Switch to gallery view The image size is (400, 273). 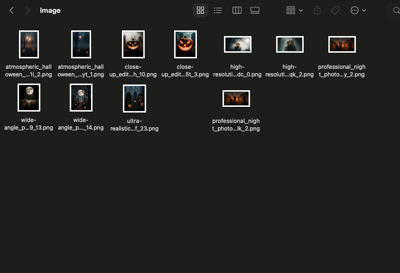[x=255, y=10]
